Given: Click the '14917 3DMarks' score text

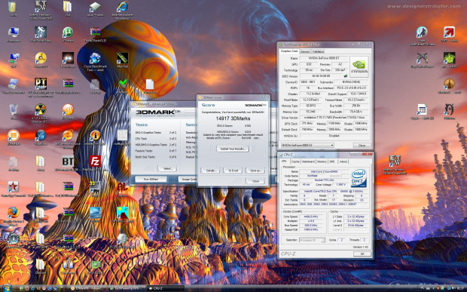Looking at the screenshot, I should (233, 118).
